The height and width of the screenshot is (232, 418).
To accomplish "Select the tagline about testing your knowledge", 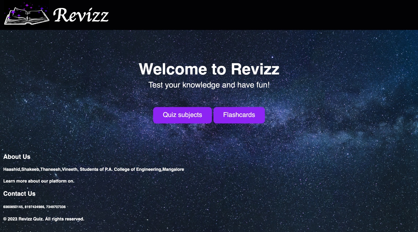I will (209, 85).
